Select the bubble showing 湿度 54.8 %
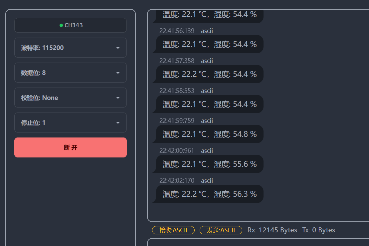Screen dimensions: 369x246 point(208,134)
